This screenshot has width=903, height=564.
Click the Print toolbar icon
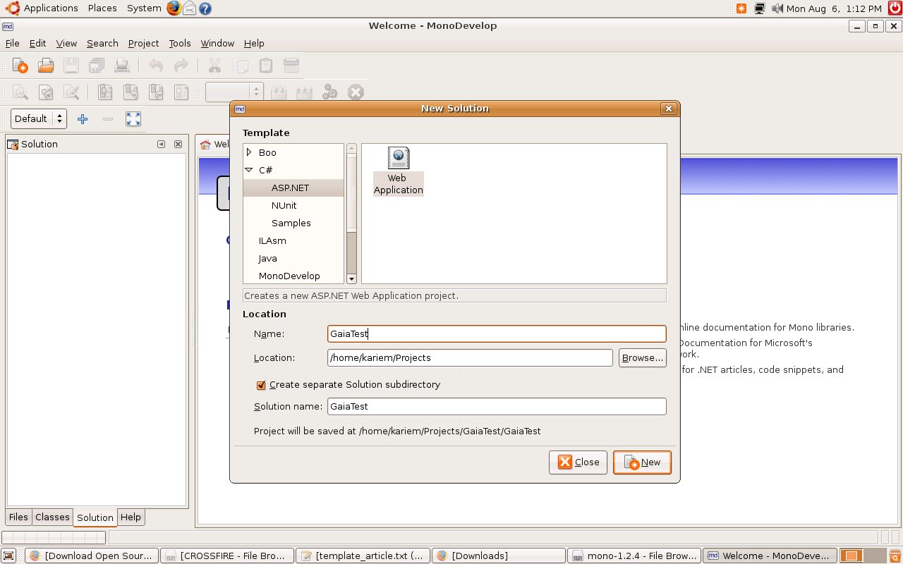(x=122, y=66)
